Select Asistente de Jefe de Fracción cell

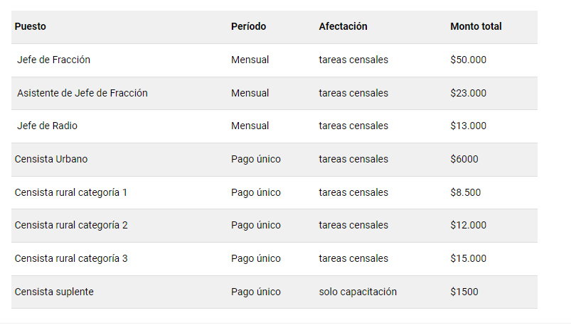tap(82, 93)
